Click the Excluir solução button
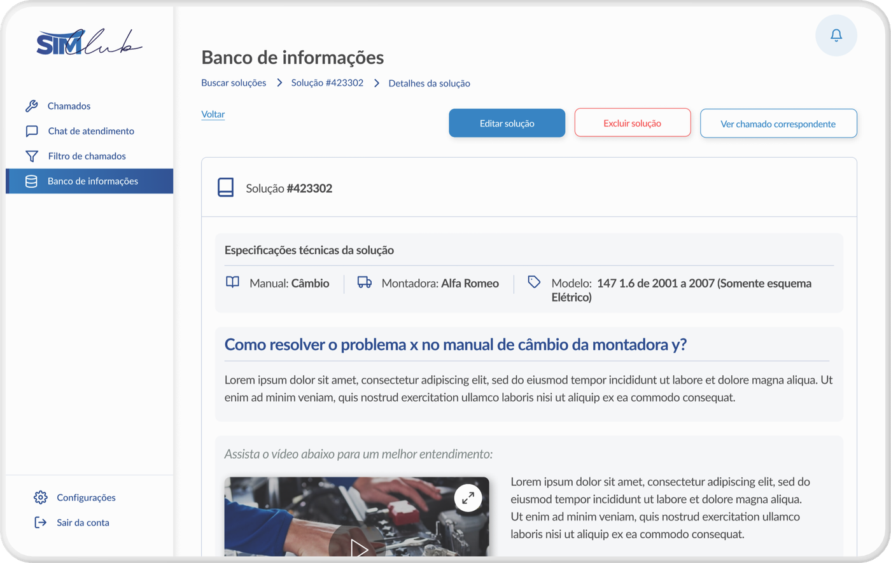 (x=633, y=123)
